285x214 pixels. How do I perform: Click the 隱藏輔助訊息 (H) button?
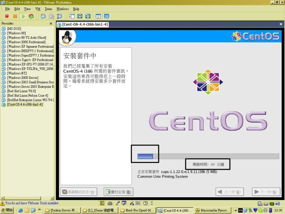click(79, 192)
